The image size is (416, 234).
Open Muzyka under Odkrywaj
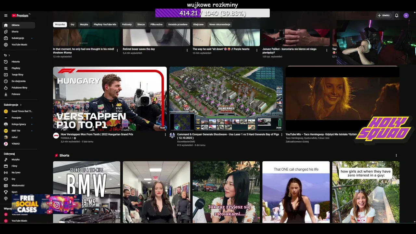click(18, 160)
